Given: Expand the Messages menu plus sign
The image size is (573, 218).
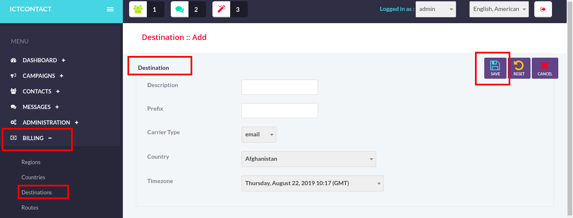Looking at the screenshot, I should click(57, 107).
